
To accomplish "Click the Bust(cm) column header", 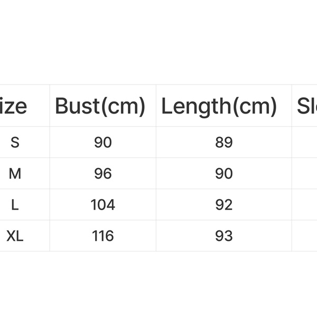I will point(100,106).
